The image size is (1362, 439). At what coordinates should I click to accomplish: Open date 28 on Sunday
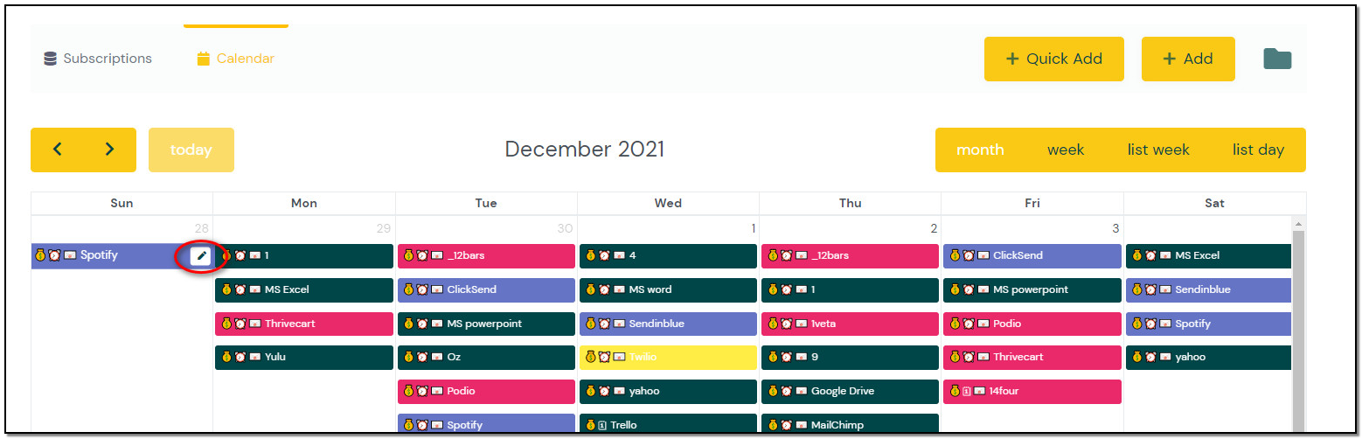(x=202, y=228)
